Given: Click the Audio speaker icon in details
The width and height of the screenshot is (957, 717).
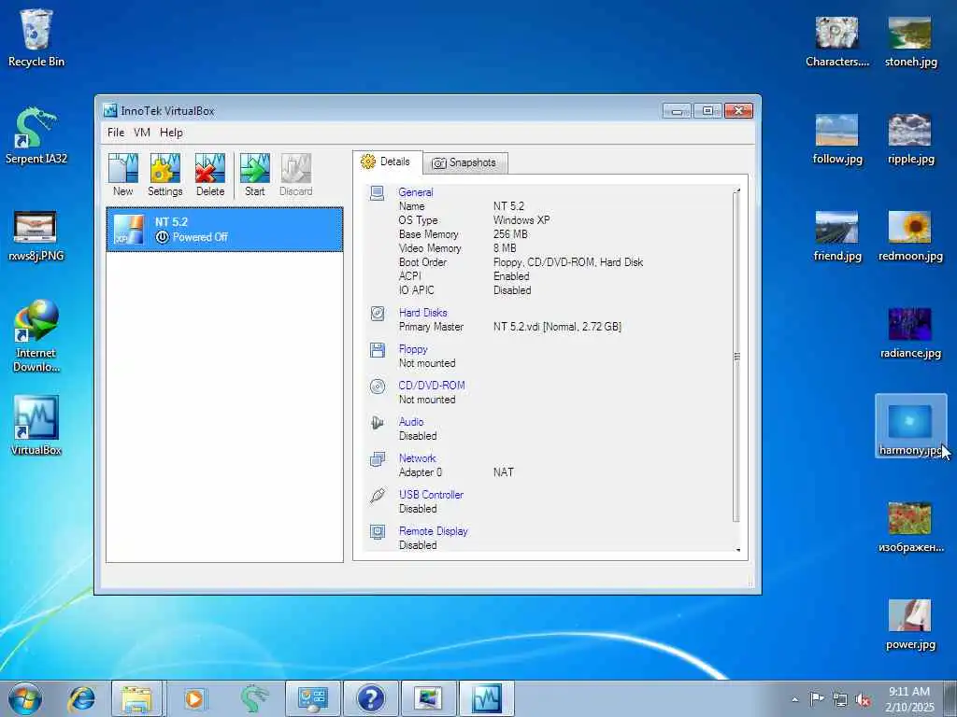Looking at the screenshot, I should coord(378,423).
